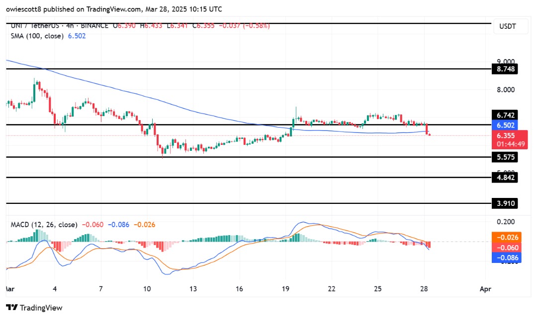Click the 8.748 price level label
The image size is (537, 318).
tap(505, 69)
